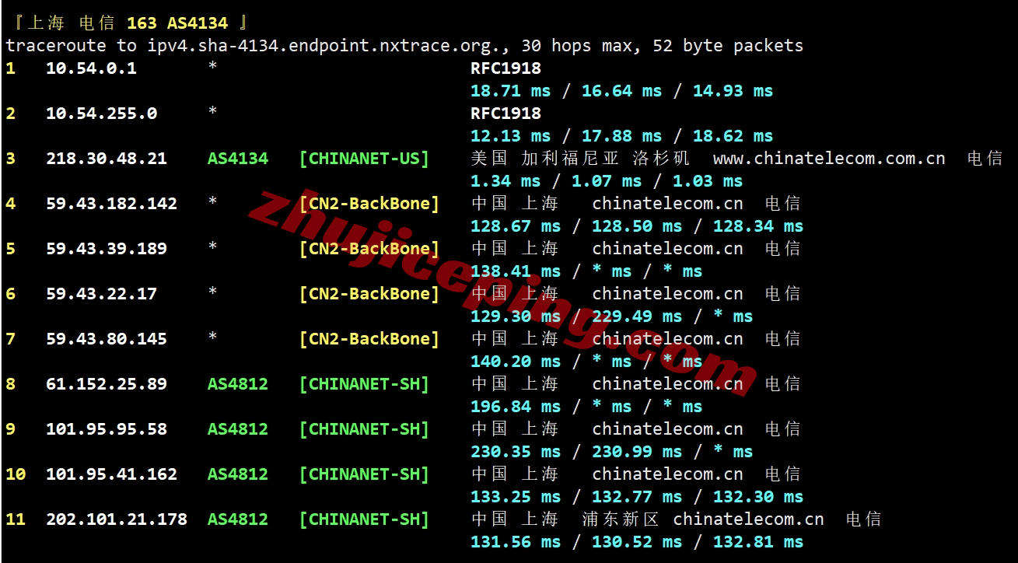1018x563 pixels.
Task: Click [CHINANET-SH] tag on hop 10
Action: pyautogui.click(x=364, y=474)
